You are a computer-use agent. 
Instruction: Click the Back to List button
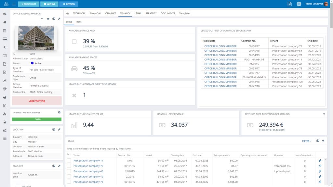(x=29, y=4)
